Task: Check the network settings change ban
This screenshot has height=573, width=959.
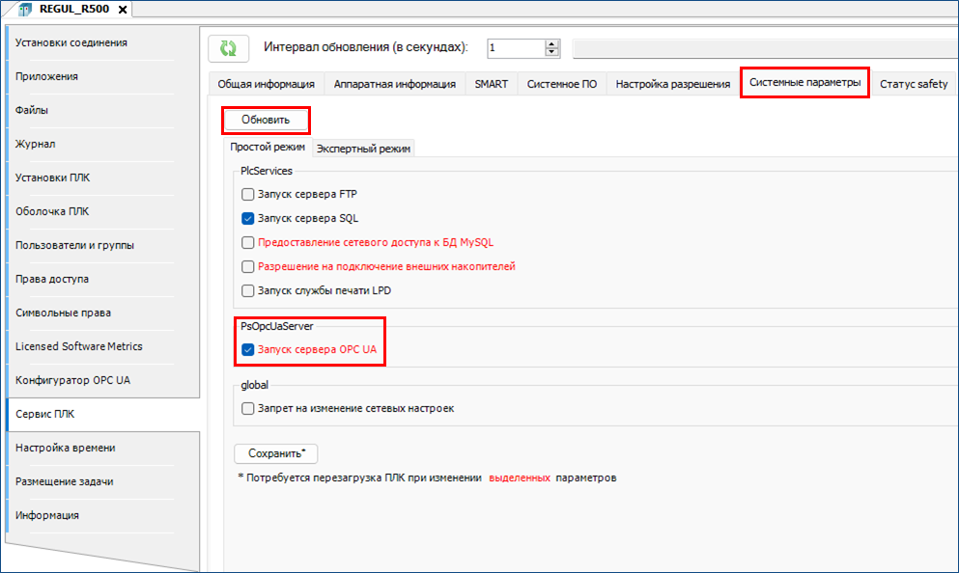Action: click(x=248, y=408)
